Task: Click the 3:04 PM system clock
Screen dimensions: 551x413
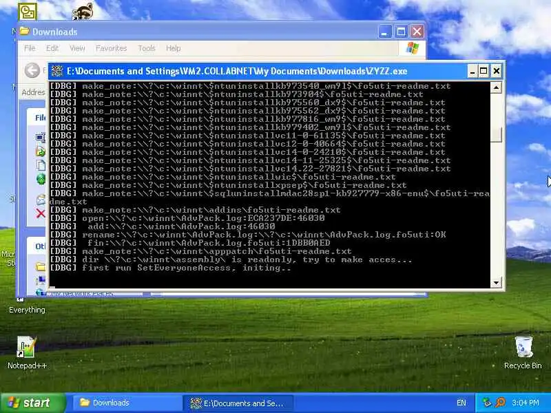Action: click(526, 403)
